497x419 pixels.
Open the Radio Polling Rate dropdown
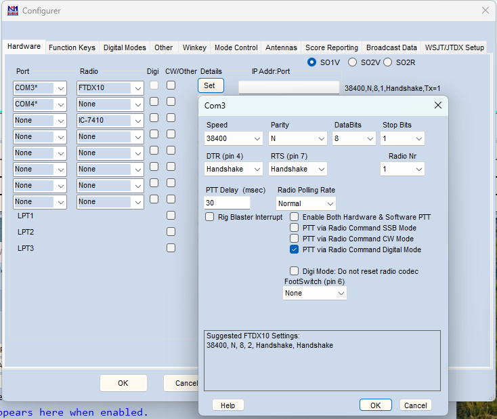tap(306, 203)
